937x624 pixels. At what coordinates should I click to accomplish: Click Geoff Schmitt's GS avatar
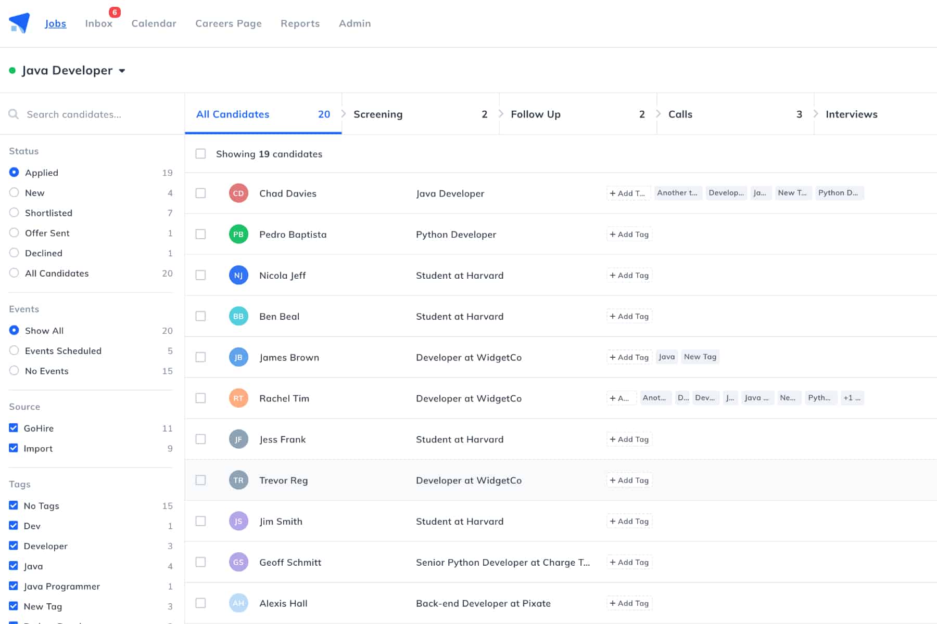[x=238, y=562]
